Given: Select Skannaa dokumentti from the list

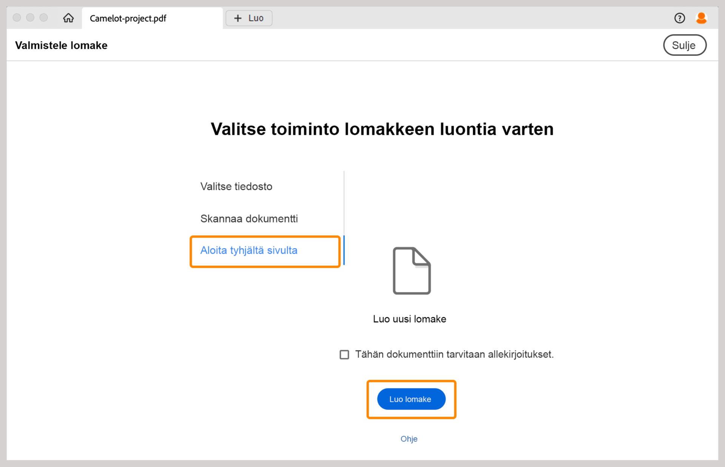Looking at the screenshot, I should click(x=249, y=218).
